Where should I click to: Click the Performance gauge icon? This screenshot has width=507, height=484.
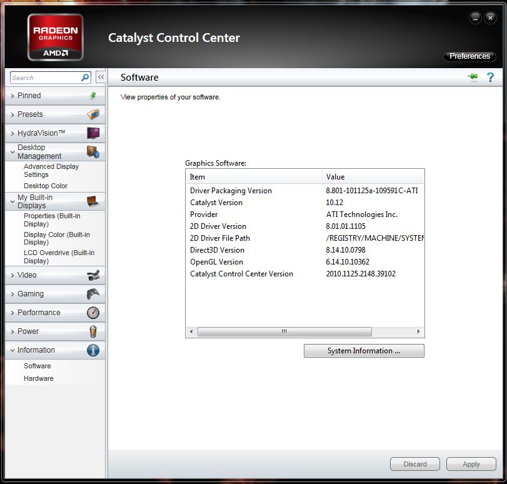(x=93, y=313)
